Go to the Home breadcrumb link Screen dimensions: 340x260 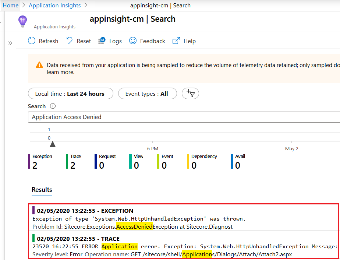tap(11, 6)
